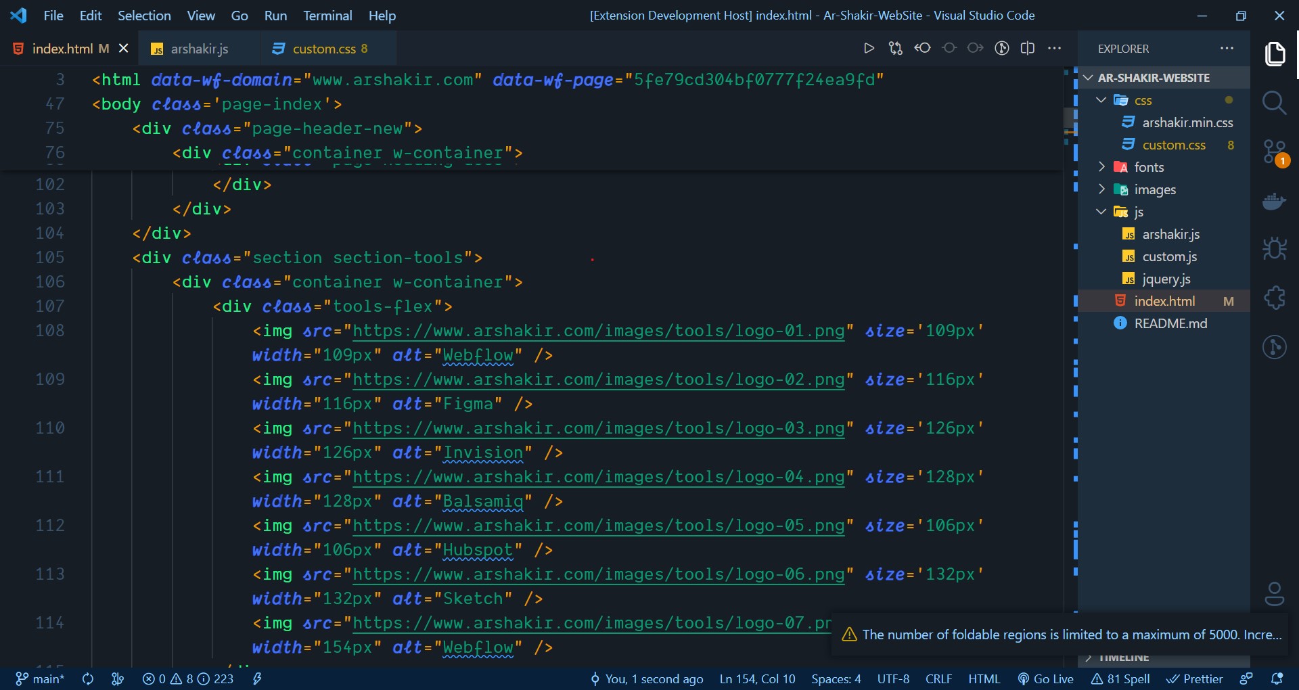Open changes with the compare icon
This screenshot has height=690, width=1299.
point(895,48)
